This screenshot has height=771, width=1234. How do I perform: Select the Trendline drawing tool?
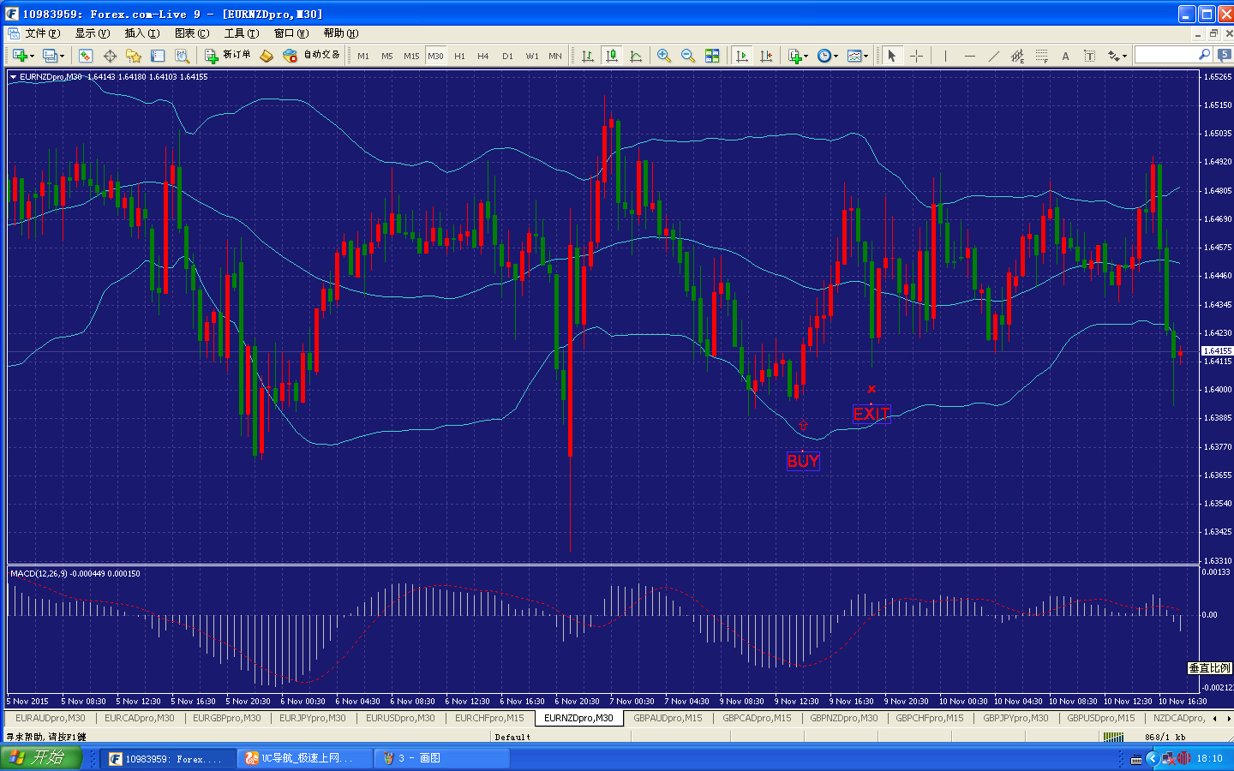click(993, 56)
